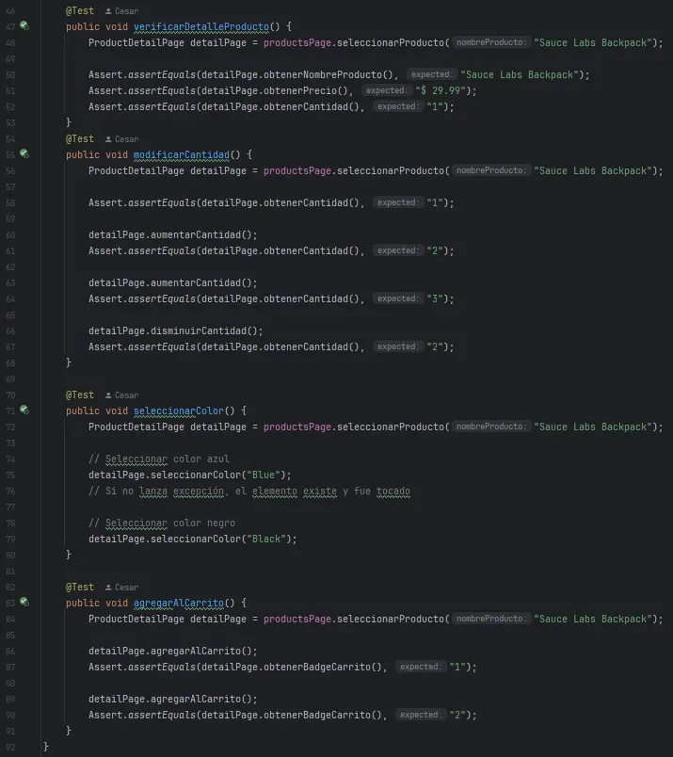The height and width of the screenshot is (757, 673).
Task: Click the expected hint on line 51
Action: pyautogui.click(x=386, y=90)
